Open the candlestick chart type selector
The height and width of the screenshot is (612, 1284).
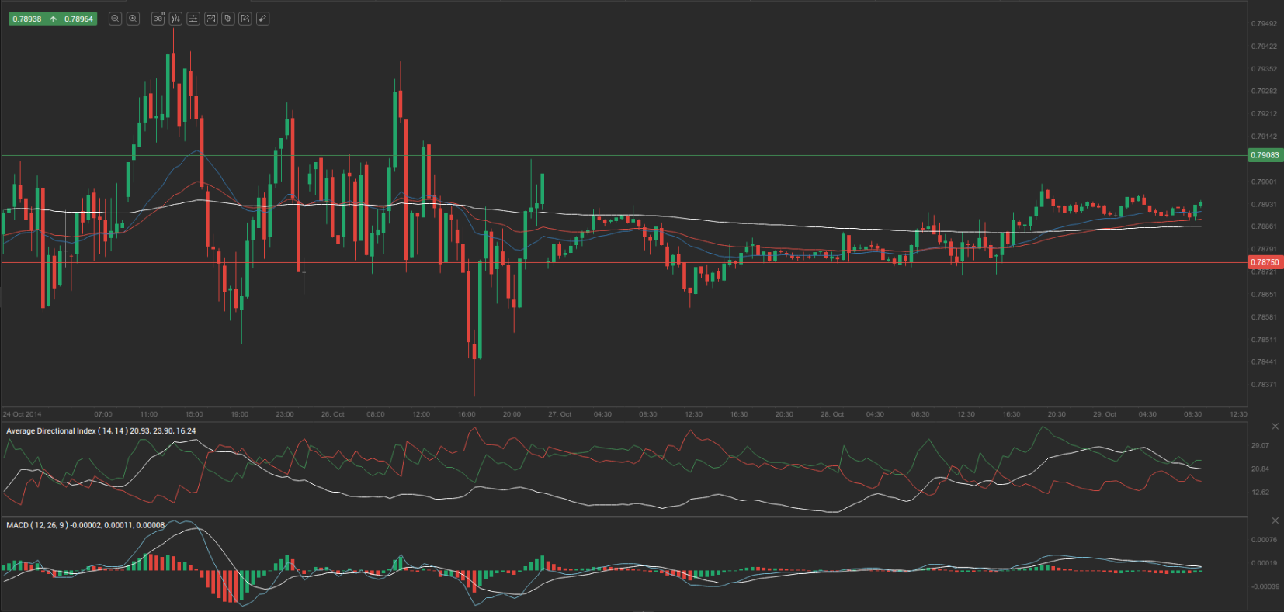click(x=175, y=19)
